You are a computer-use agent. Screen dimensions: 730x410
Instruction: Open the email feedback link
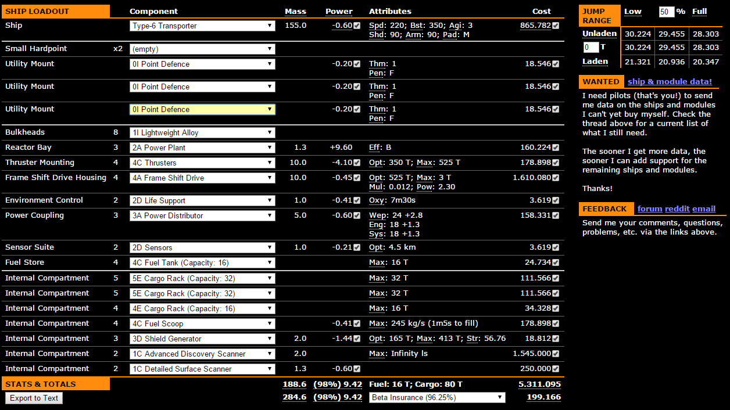click(x=704, y=208)
